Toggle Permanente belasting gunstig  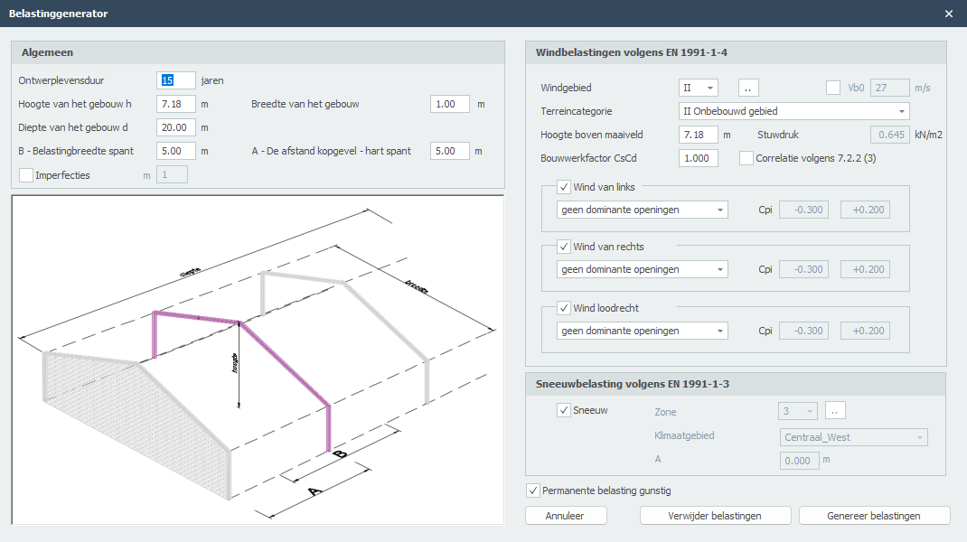pyautogui.click(x=533, y=491)
